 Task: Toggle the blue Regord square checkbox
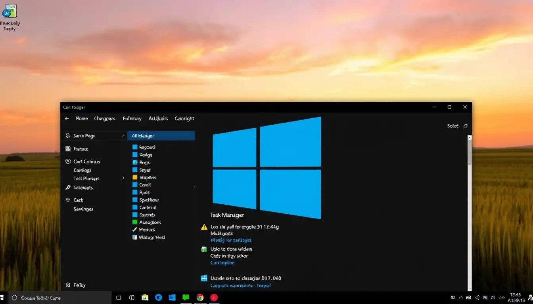[x=135, y=147]
